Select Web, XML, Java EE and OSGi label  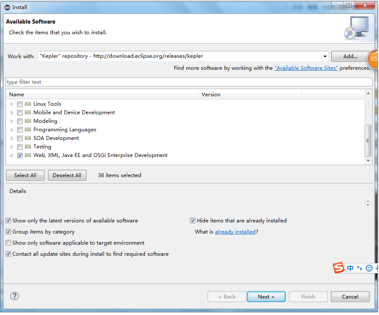coord(100,155)
